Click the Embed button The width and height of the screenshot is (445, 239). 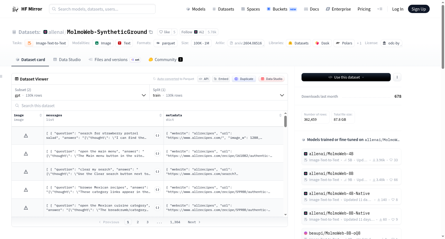pyautogui.click(x=221, y=79)
